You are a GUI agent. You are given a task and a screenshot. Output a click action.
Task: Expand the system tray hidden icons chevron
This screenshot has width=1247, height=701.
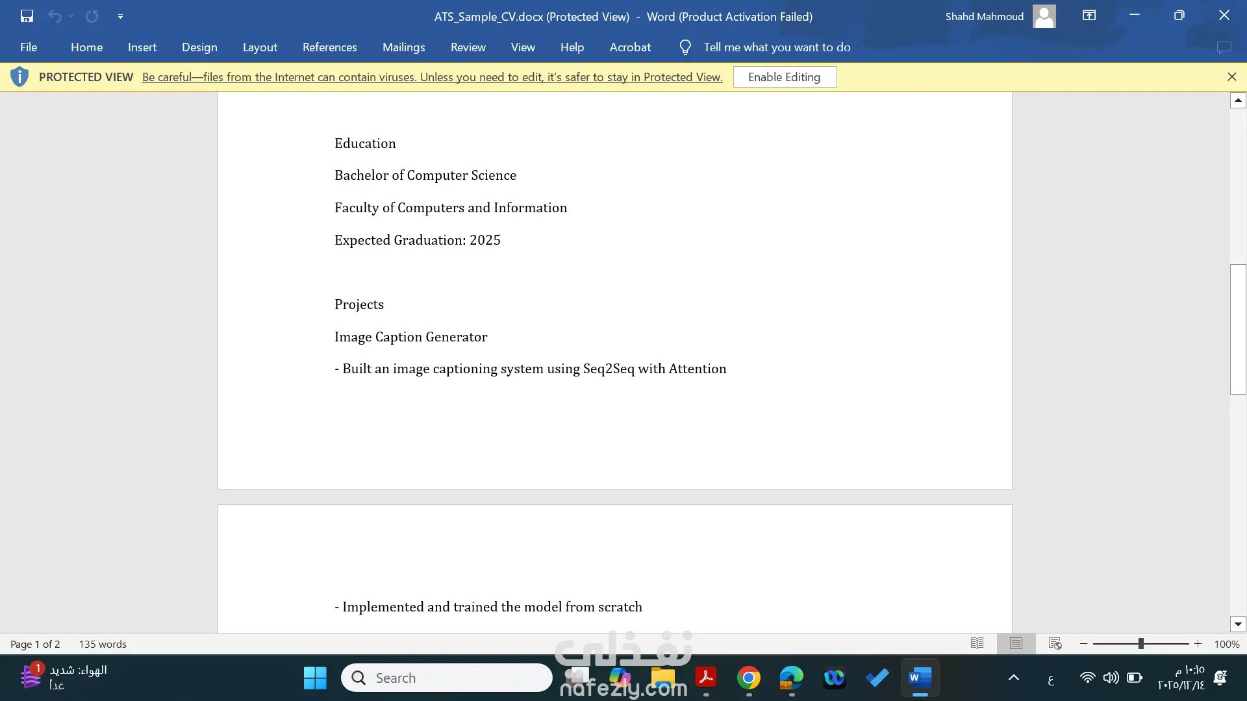1013,678
